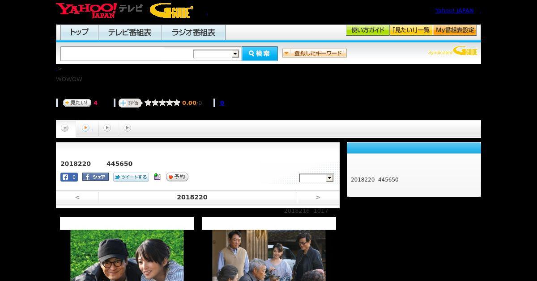The width and height of the screenshot is (537, 281).
Task: Follow the Yahoo! JAPAN link at top right
Action: 454,10
